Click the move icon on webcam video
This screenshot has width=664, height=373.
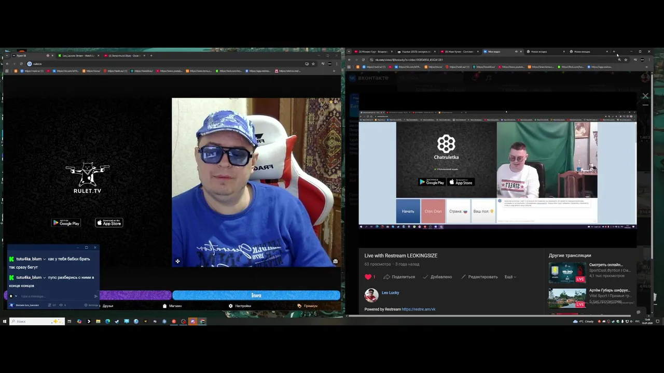click(177, 261)
